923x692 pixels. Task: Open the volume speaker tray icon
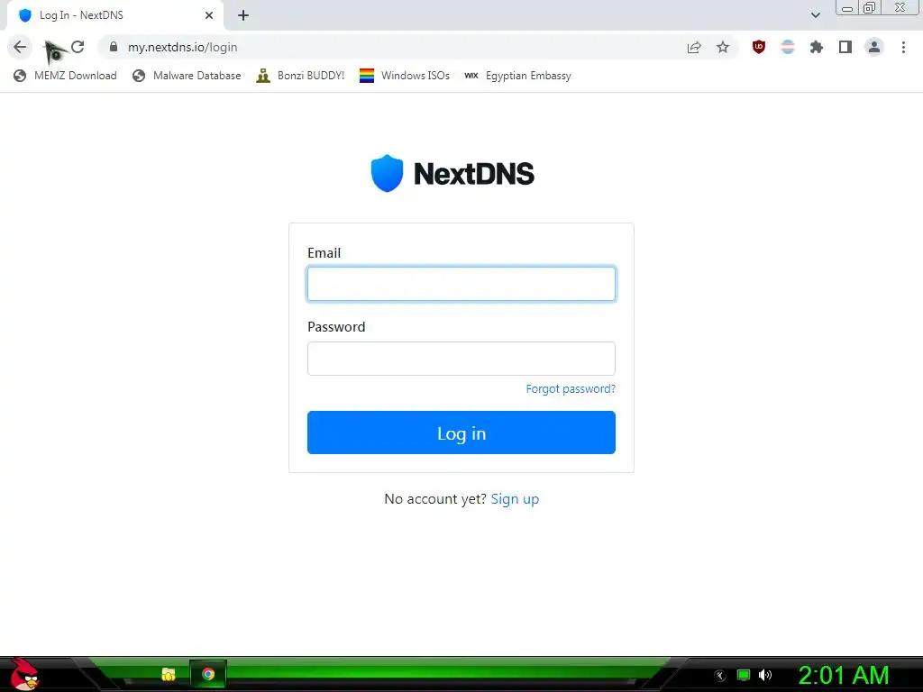pyautogui.click(x=764, y=675)
